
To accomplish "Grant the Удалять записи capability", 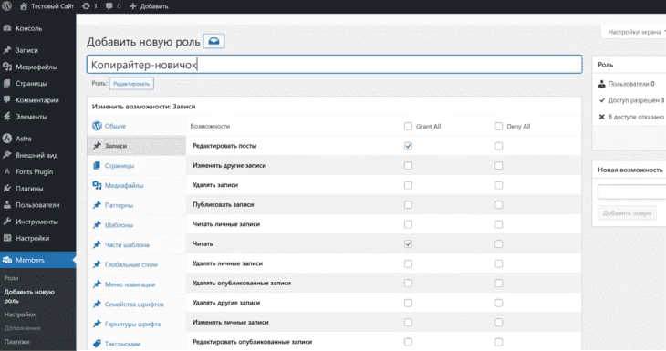I will 408,185.
